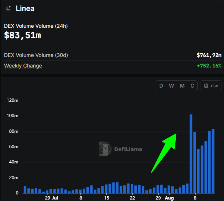Click the 120m y-axis label
Screen dimensions: 224x201
[12, 100]
